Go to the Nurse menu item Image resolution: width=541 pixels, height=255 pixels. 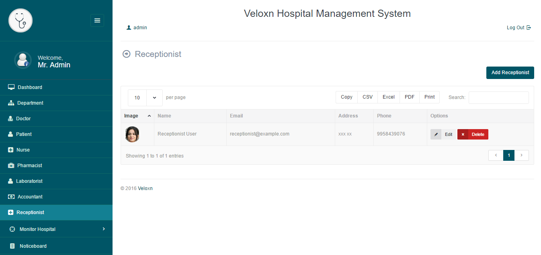(x=23, y=150)
